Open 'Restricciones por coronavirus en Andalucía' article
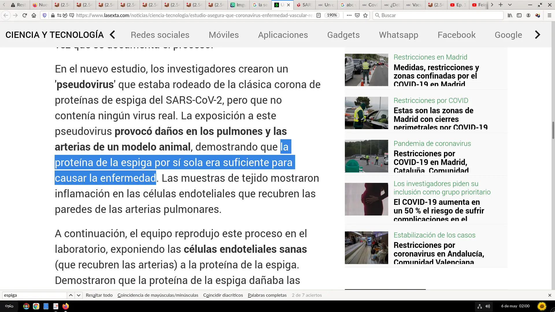This screenshot has height=312, width=555. point(439,253)
